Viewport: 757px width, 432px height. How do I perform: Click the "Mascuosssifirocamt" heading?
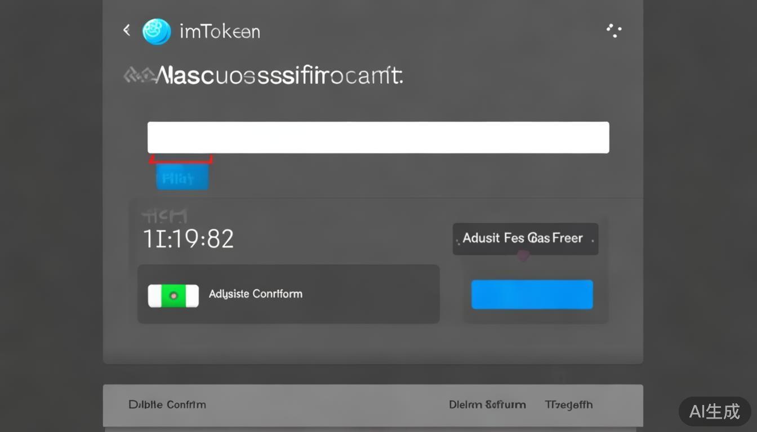tap(280, 75)
